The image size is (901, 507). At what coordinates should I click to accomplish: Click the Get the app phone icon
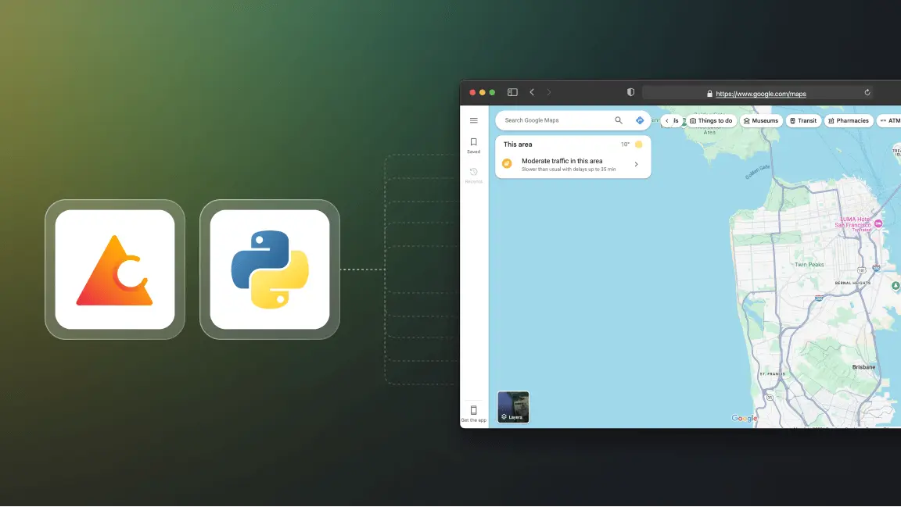point(474,409)
